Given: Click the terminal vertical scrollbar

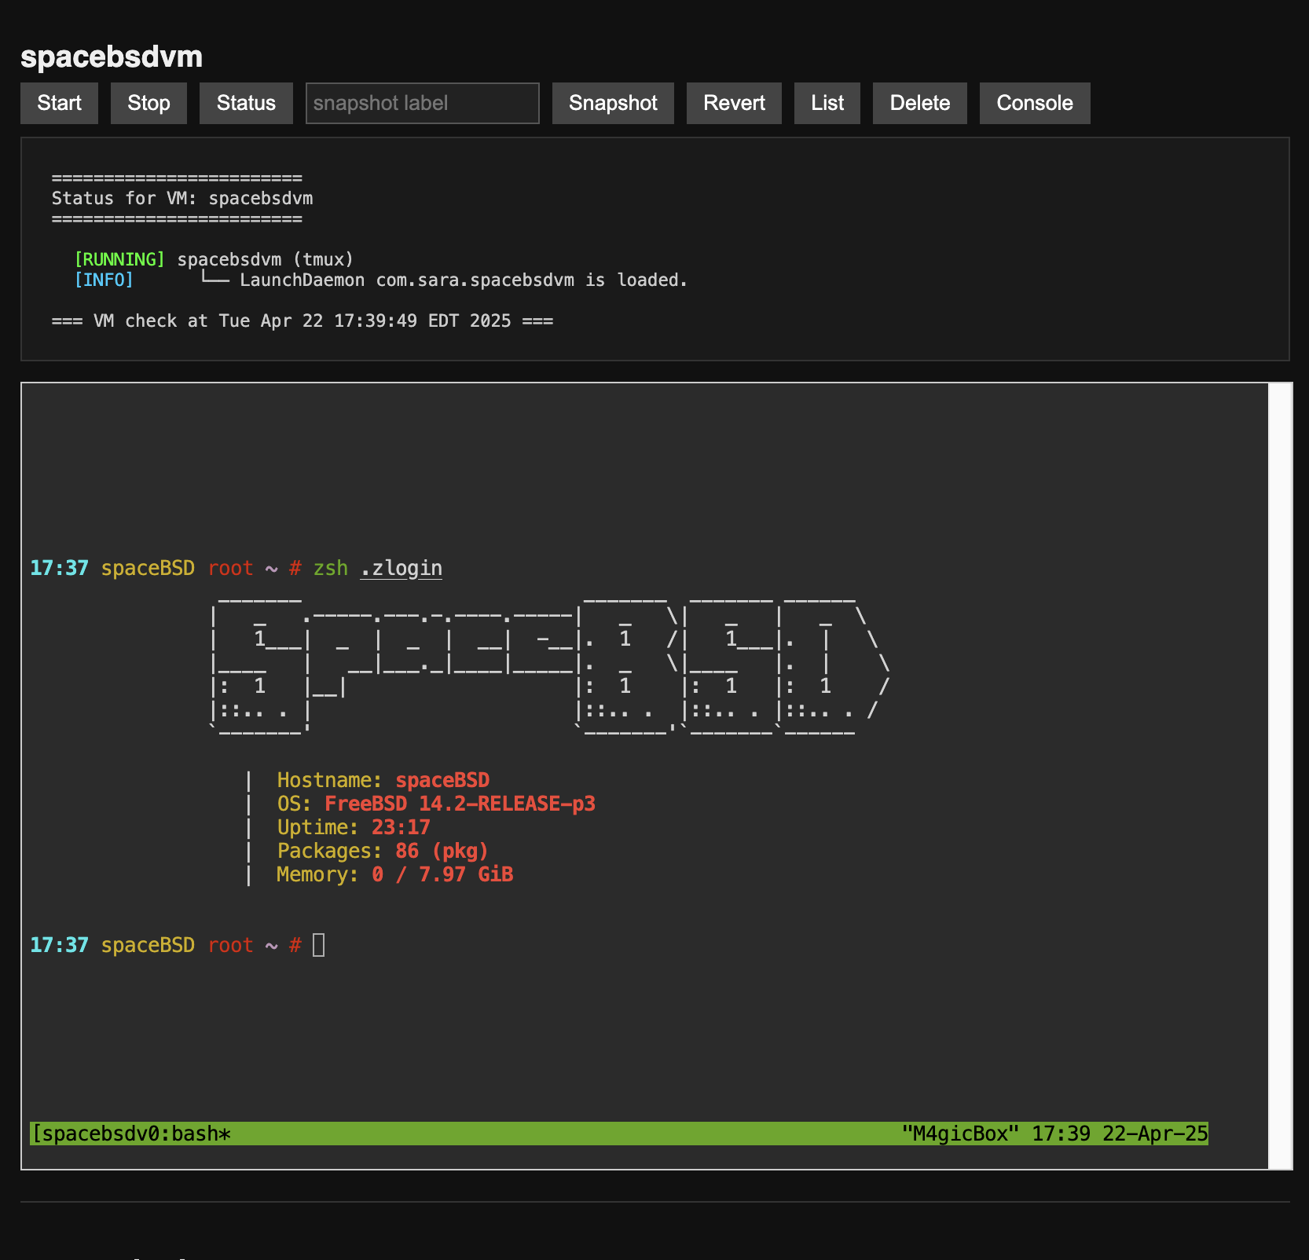Looking at the screenshot, I should pyautogui.click(x=1280, y=776).
